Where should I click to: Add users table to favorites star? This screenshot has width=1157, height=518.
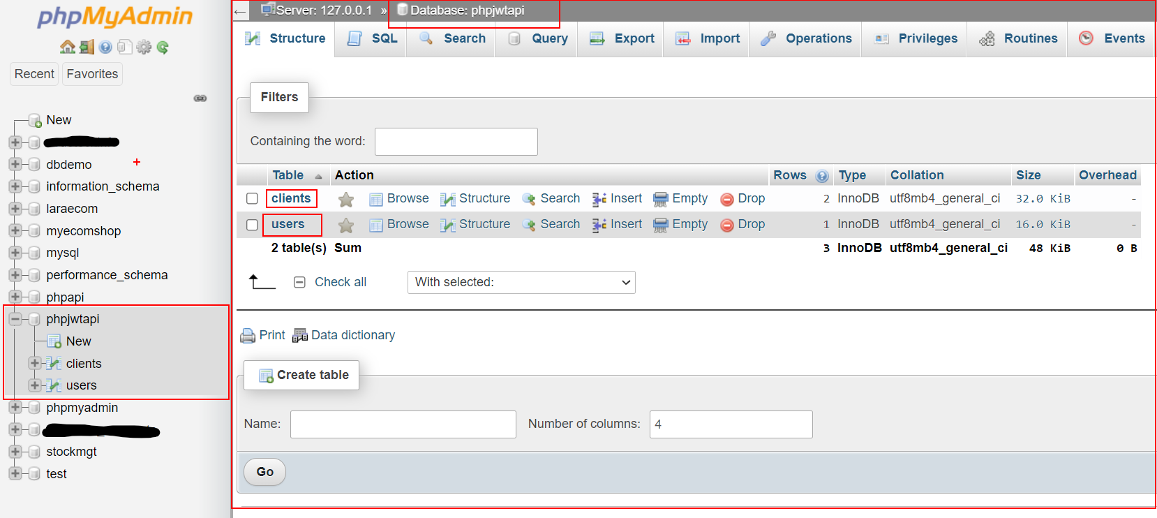tap(346, 225)
